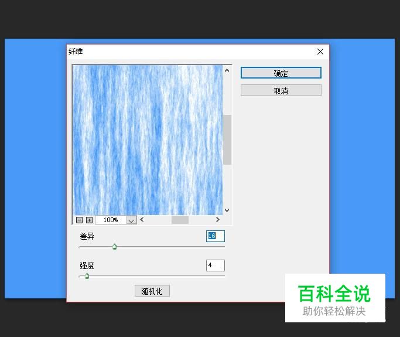Viewport: 400px width, 337px height.
Task: Click the preview horizontal scrollbar thumb
Action: (x=180, y=220)
